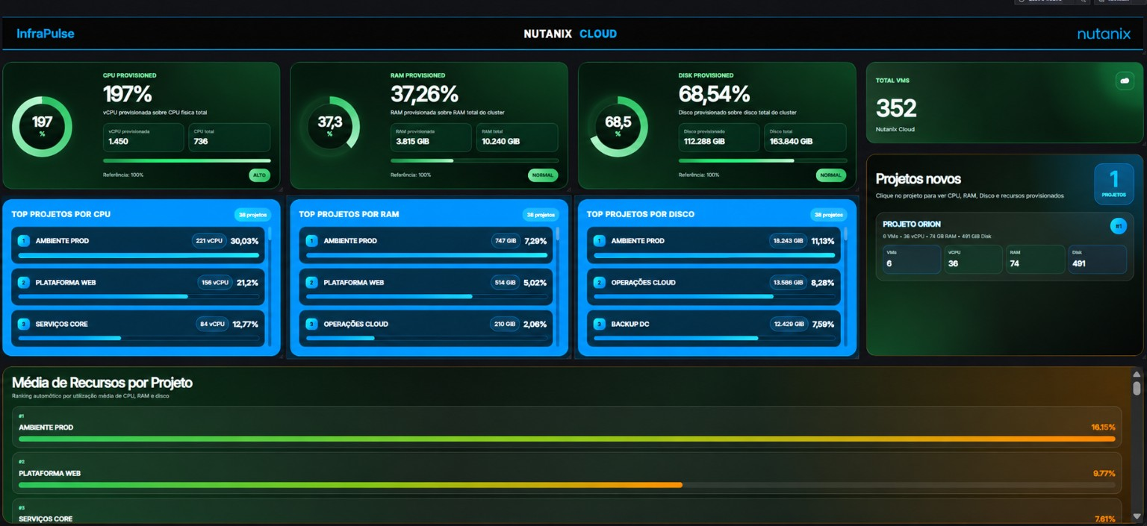The image size is (1147, 526).
Task: Click the 16,15% value for Ambiente Prod average
Action: (1103, 428)
